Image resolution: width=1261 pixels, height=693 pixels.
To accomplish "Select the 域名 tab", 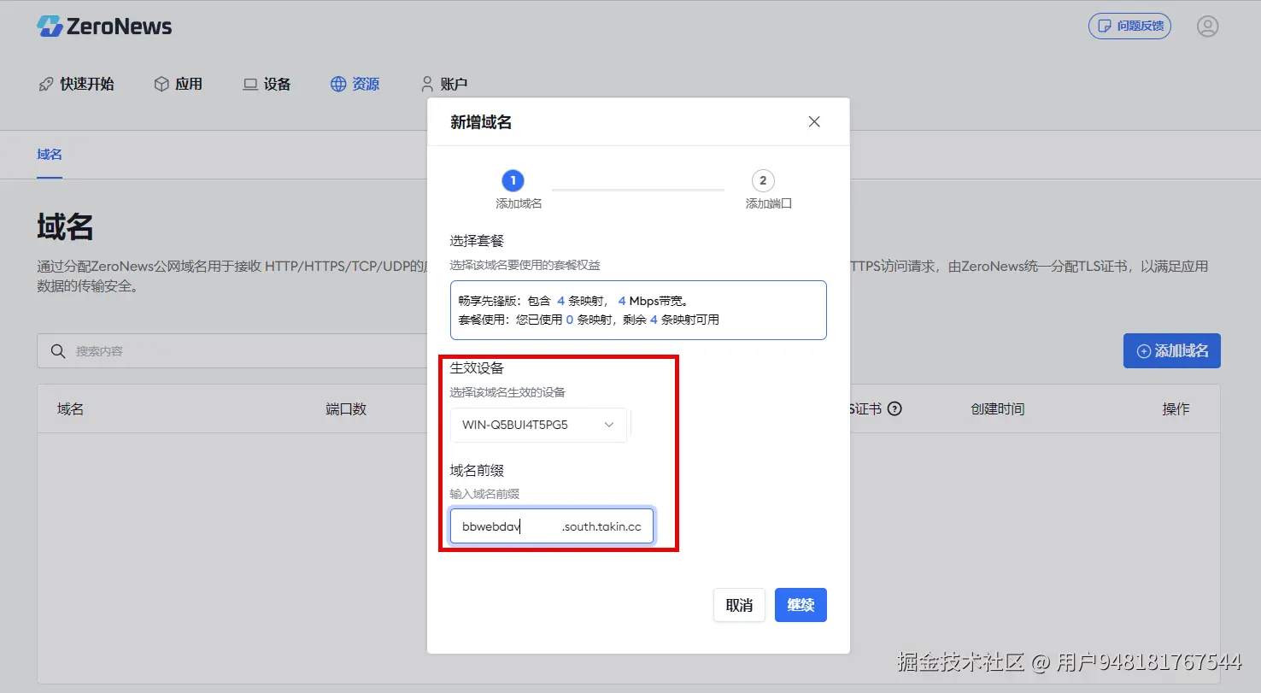I will point(50,155).
